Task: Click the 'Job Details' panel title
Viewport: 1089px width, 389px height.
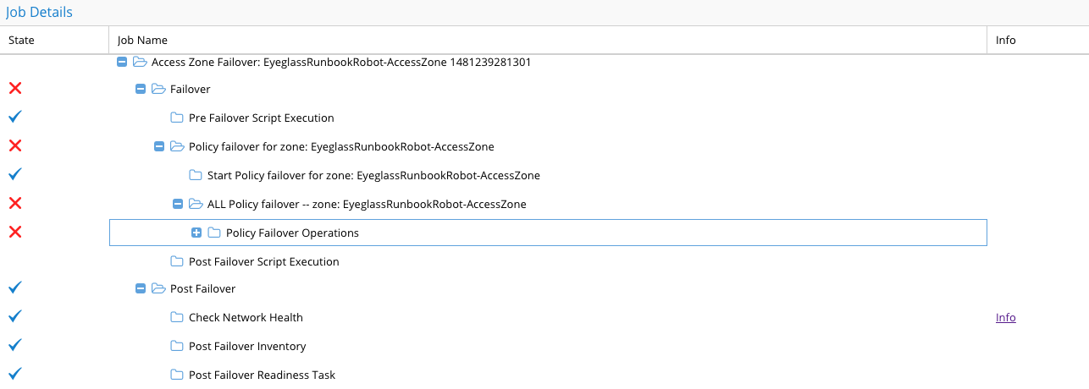Action: [x=40, y=13]
